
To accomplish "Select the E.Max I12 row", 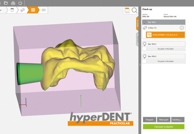I will point(164,28).
